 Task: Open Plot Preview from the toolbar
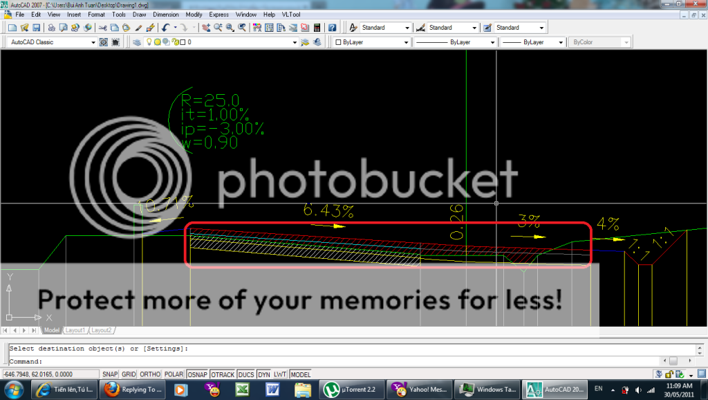tap(63, 28)
